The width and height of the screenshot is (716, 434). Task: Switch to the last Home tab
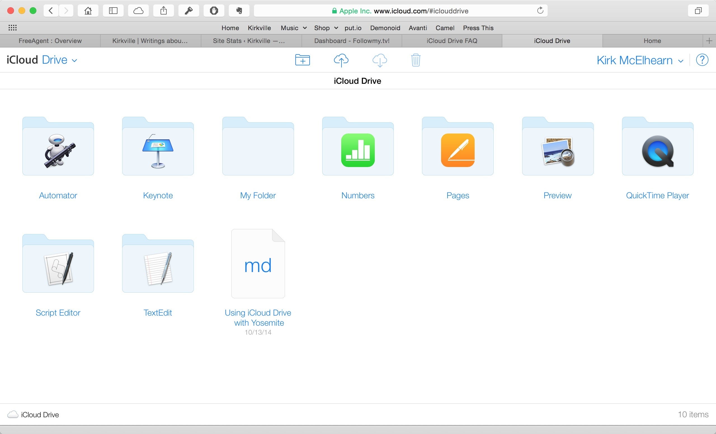coord(652,41)
